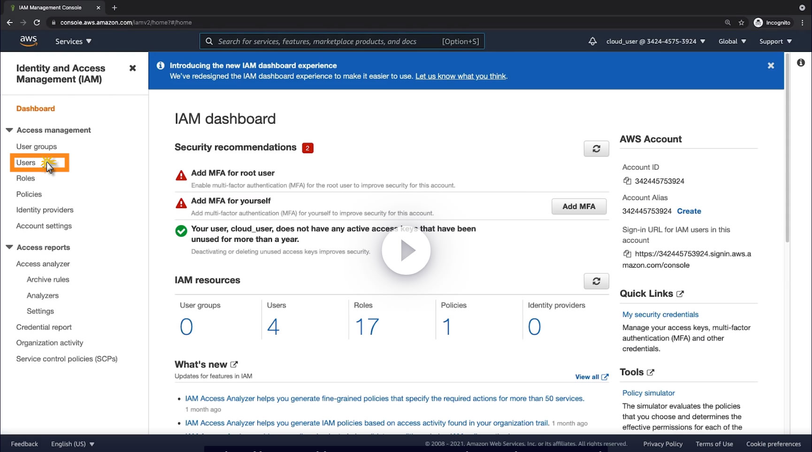Open a new browser tab
Screen dimensions: 812x452
115,8
